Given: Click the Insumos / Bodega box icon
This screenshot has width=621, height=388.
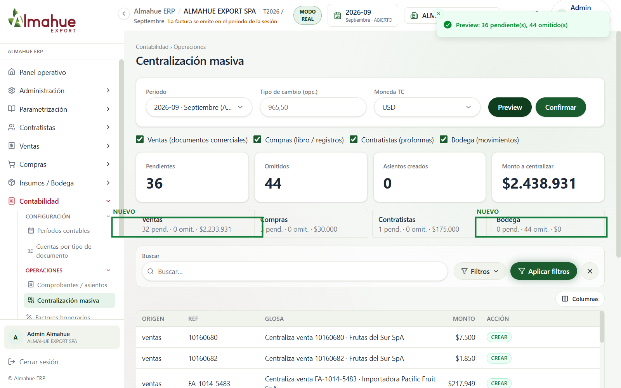Looking at the screenshot, I should point(12,183).
